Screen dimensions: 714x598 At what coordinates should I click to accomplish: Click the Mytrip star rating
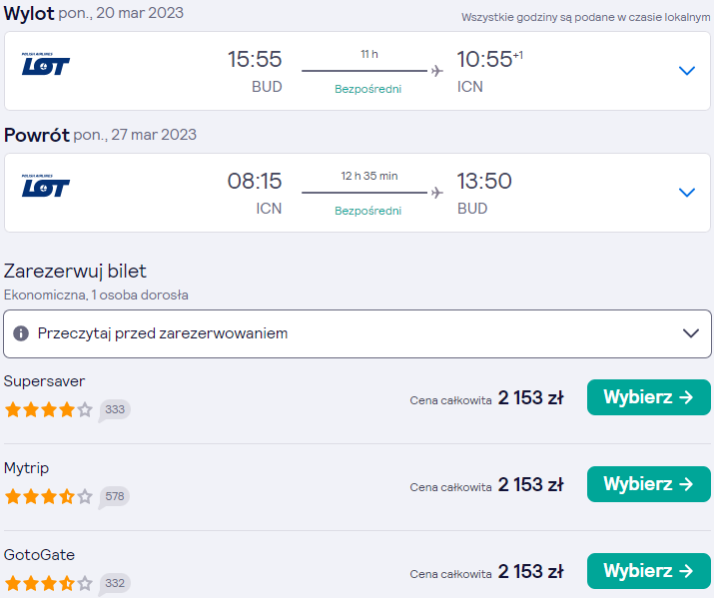(49, 496)
